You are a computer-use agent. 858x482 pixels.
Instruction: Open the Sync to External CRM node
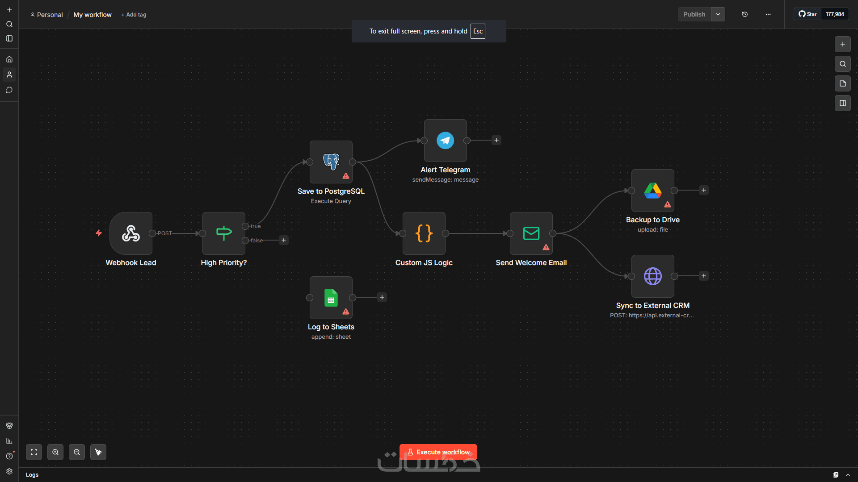pyautogui.click(x=652, y=276)
